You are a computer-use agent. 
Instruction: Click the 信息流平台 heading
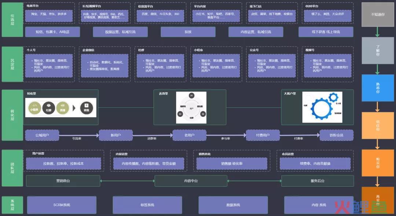[x=146, y=6]
